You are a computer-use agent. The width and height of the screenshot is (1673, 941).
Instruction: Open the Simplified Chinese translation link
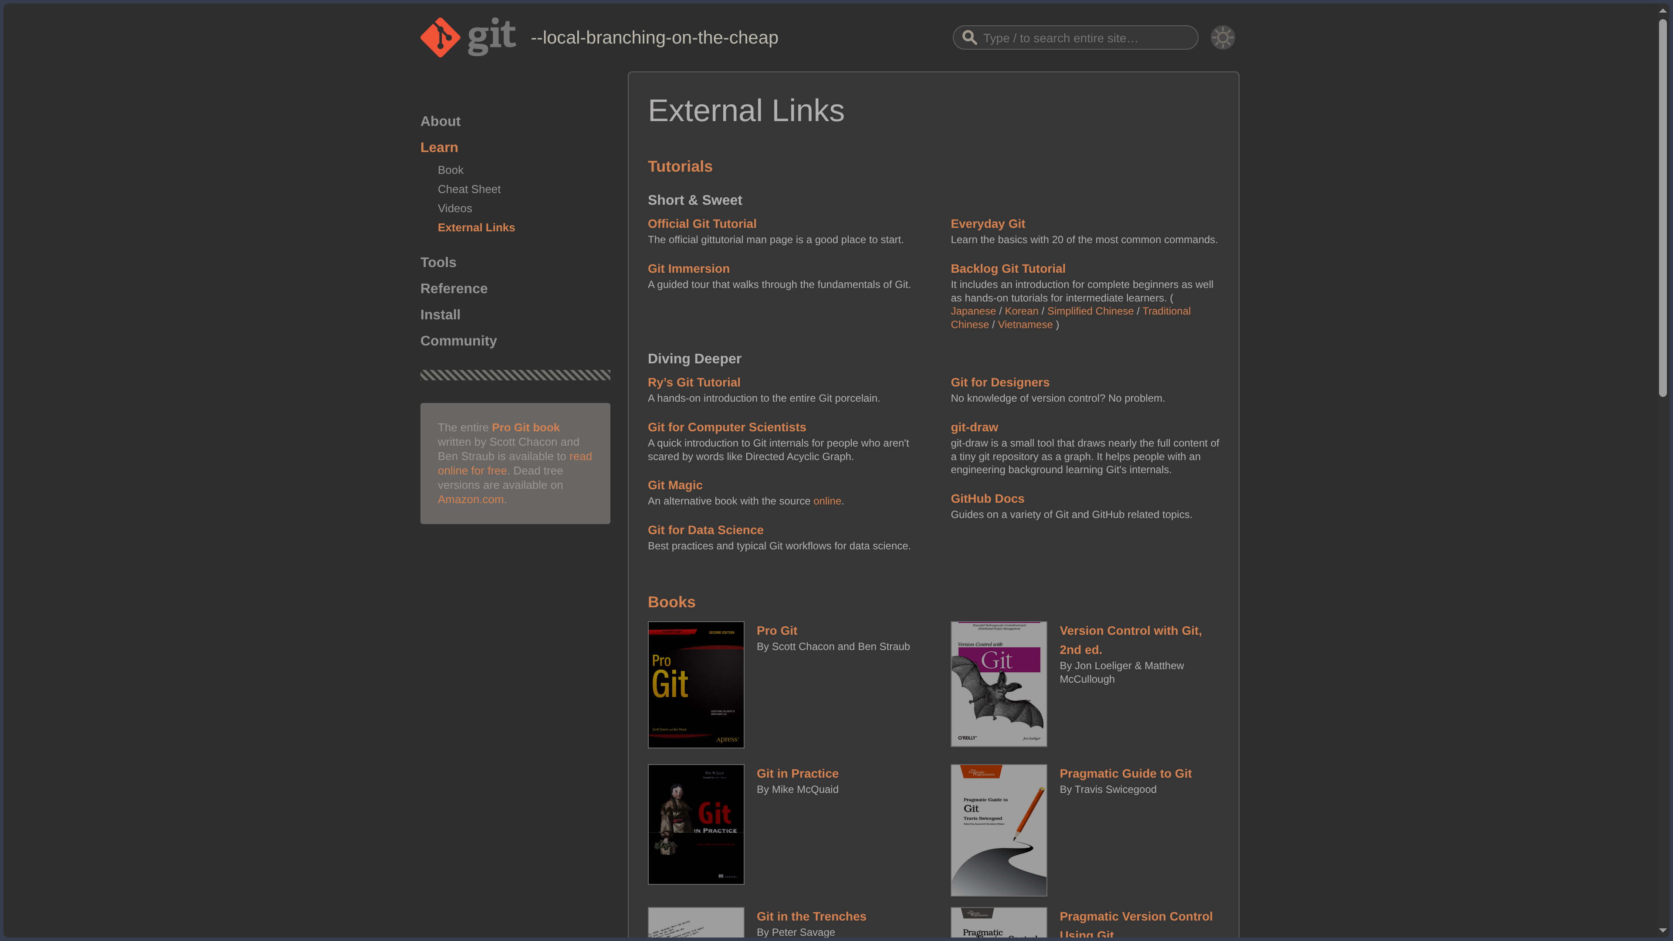pyautogui.click(x=1090, y=311)
